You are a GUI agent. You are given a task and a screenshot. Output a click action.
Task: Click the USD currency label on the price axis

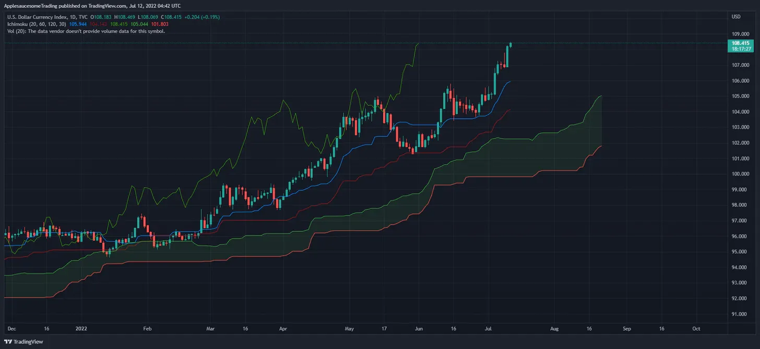(x=737, y=17)
